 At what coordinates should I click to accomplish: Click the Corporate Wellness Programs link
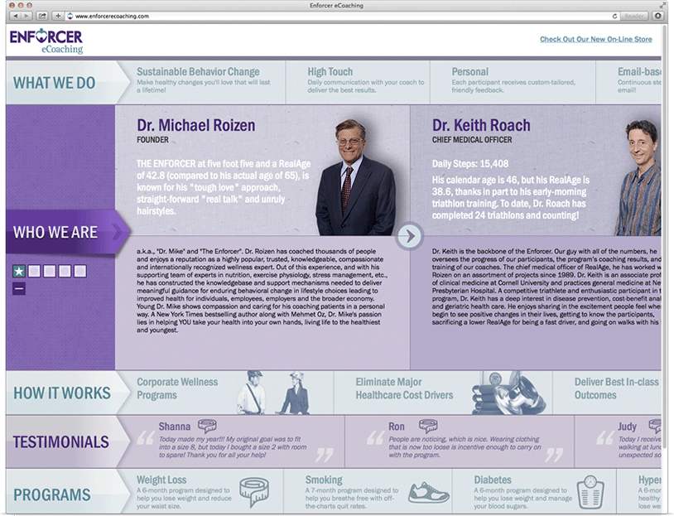tap(177, 388)
